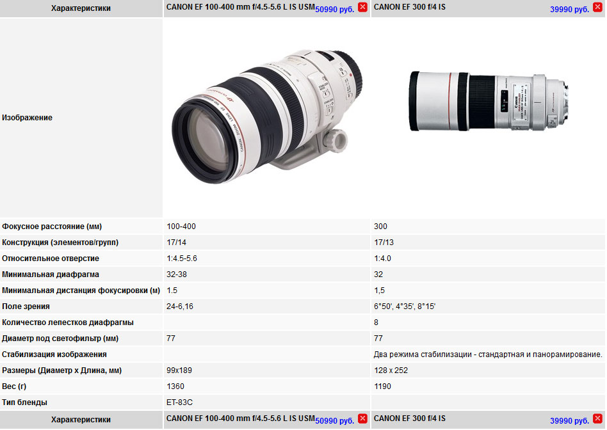Select the Стабилизация изображения row label
This screenshot has height=430, width=607.
(x=54, y=354)
